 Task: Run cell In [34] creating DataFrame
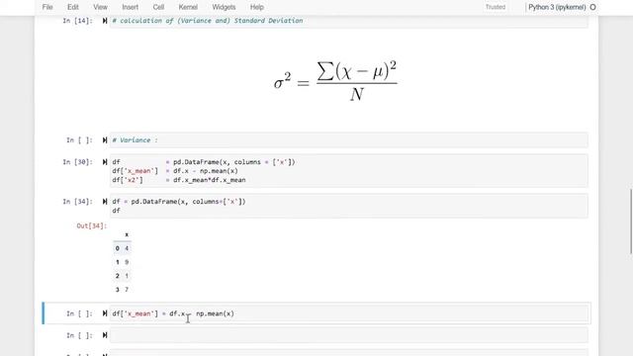coord(105,202)
